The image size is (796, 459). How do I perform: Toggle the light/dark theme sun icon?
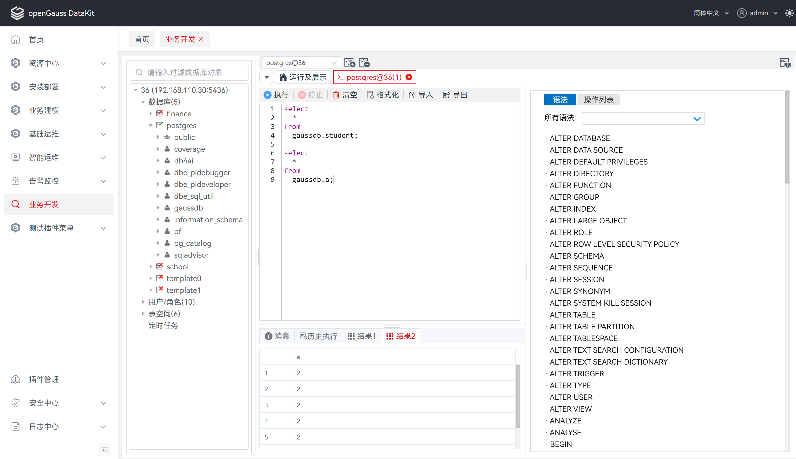[789, 13]
